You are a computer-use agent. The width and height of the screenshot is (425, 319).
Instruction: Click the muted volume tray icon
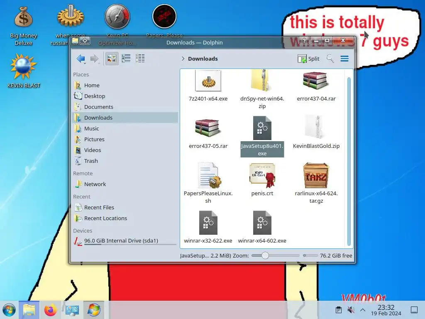351,310
